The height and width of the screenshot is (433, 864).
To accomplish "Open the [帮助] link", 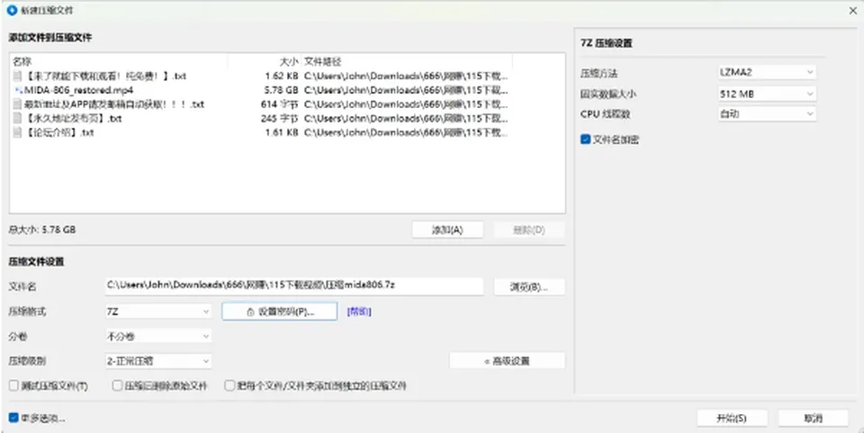I will click(x=359, y=311).
